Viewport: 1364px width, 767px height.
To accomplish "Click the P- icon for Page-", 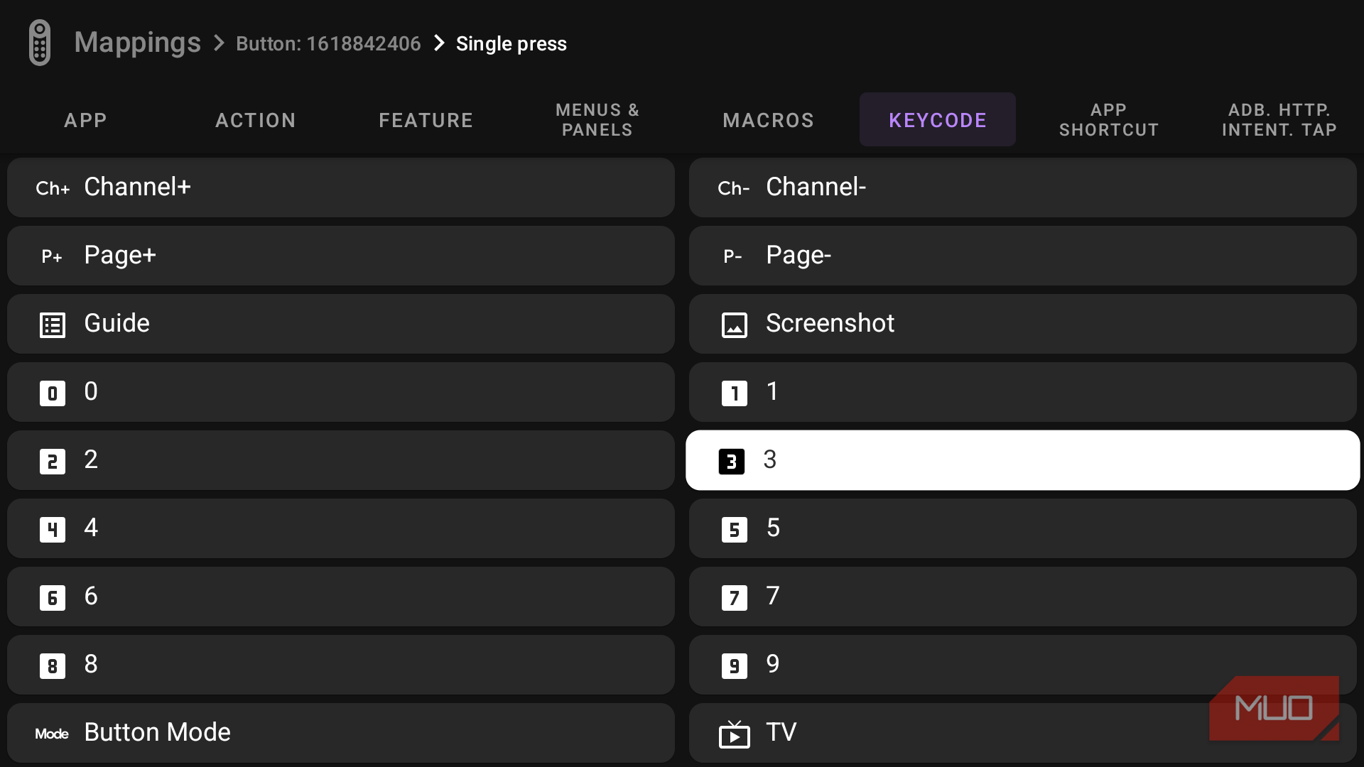I will click(x=733, y=256).
